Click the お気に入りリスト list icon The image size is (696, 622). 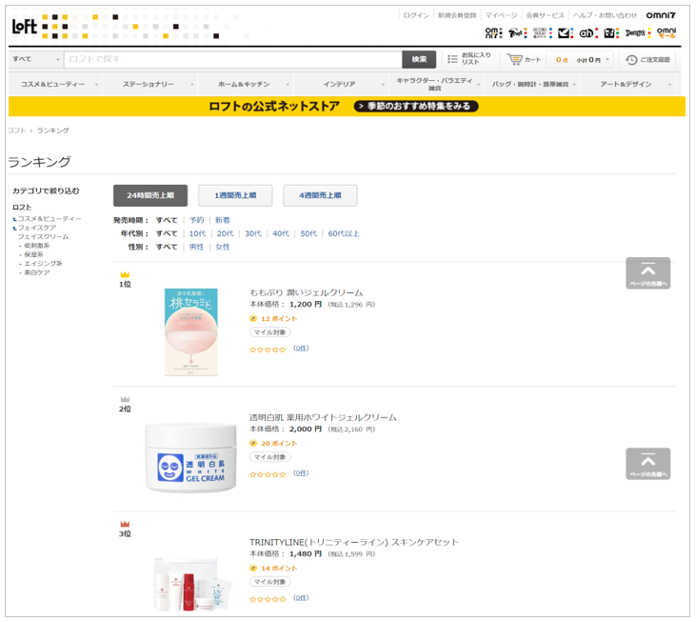click(452, 59)
